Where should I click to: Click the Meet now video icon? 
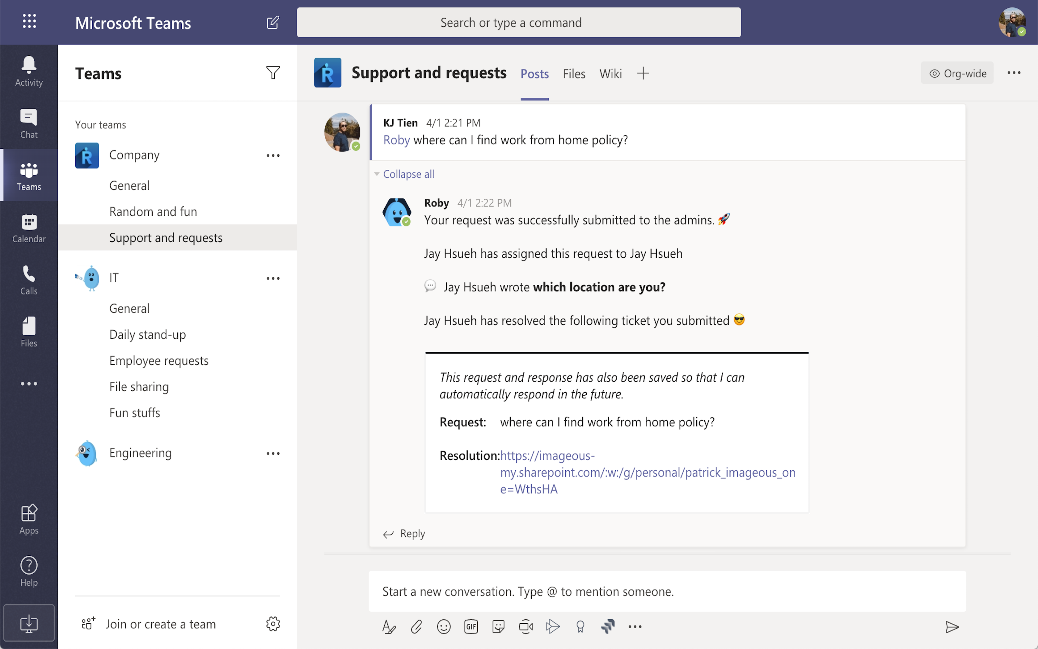pos(526,627)
